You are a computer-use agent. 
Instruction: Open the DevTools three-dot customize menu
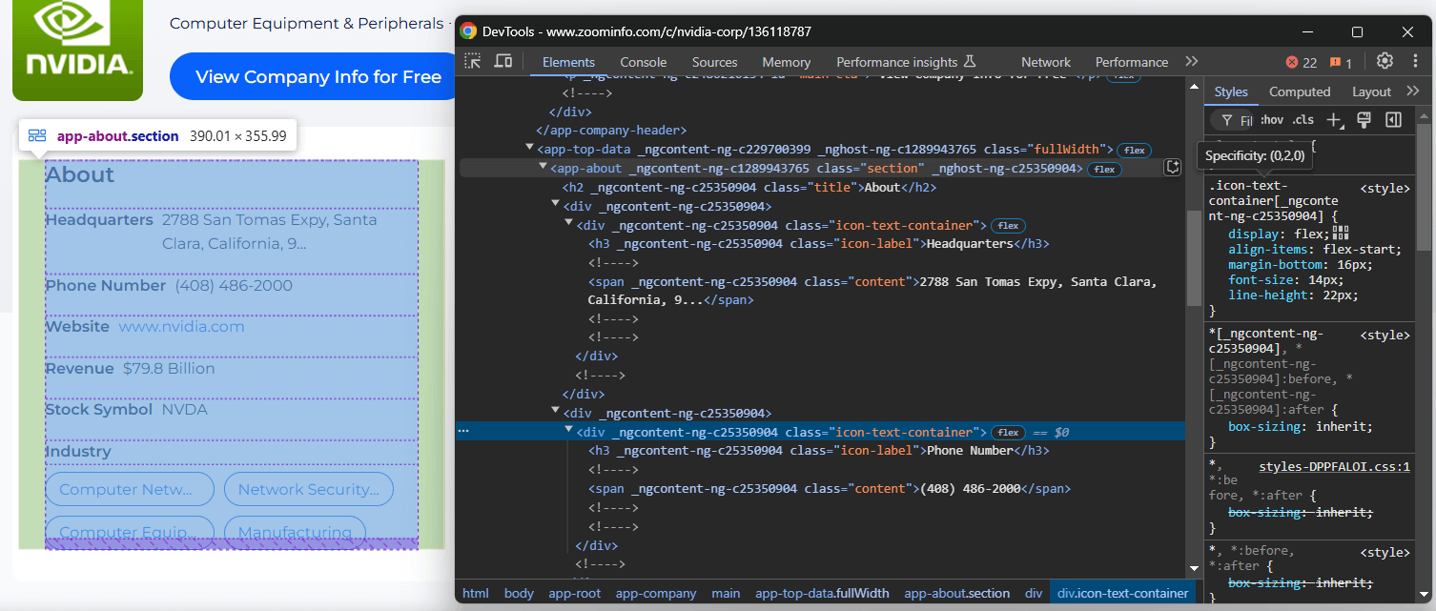coord(1413,62)
